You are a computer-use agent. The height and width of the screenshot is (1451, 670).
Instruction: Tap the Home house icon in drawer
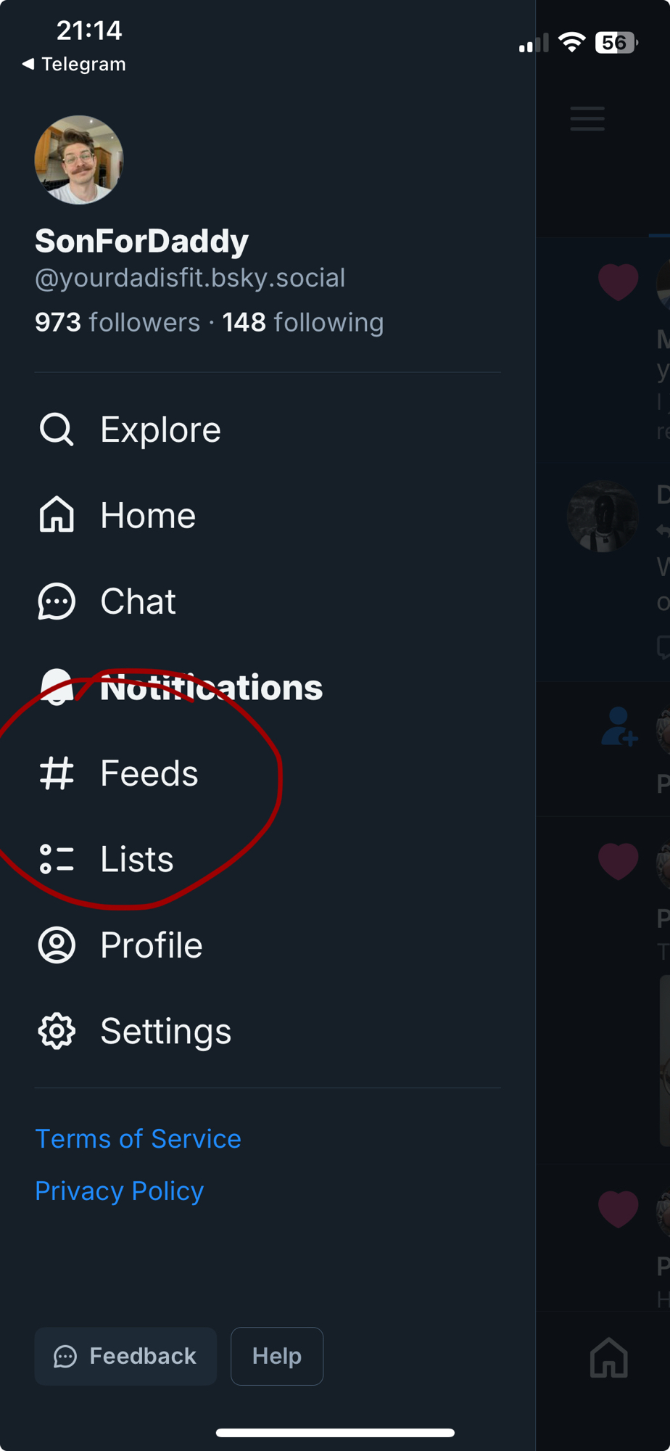coord(57,515)
